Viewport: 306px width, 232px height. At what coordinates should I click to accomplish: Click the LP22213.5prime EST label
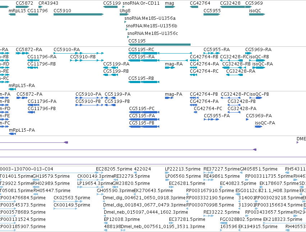[183, 169]
